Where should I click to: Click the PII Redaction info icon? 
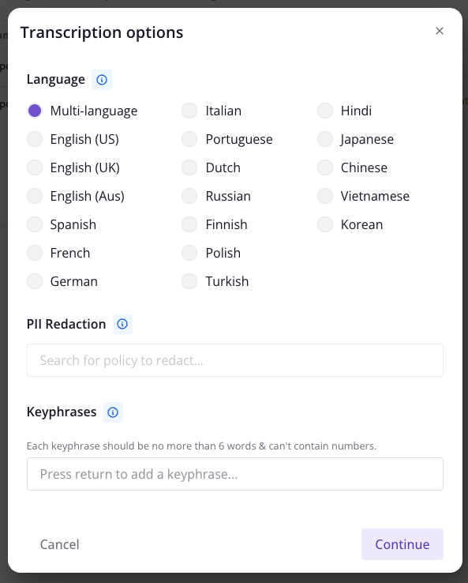point(122,324)
